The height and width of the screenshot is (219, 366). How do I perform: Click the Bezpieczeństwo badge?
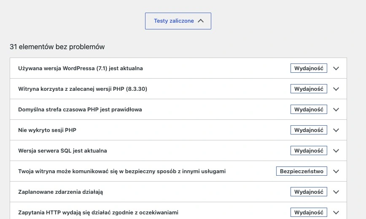tap(301, 171)
